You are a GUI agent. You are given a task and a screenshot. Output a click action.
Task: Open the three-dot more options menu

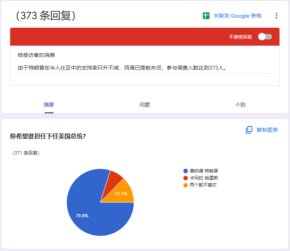[277, 16]
